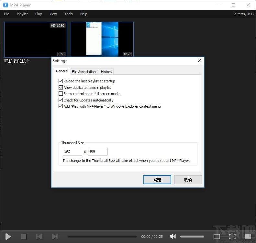Open History tab
The height and width of the screenshot is (243, 256).
point(106,72)
